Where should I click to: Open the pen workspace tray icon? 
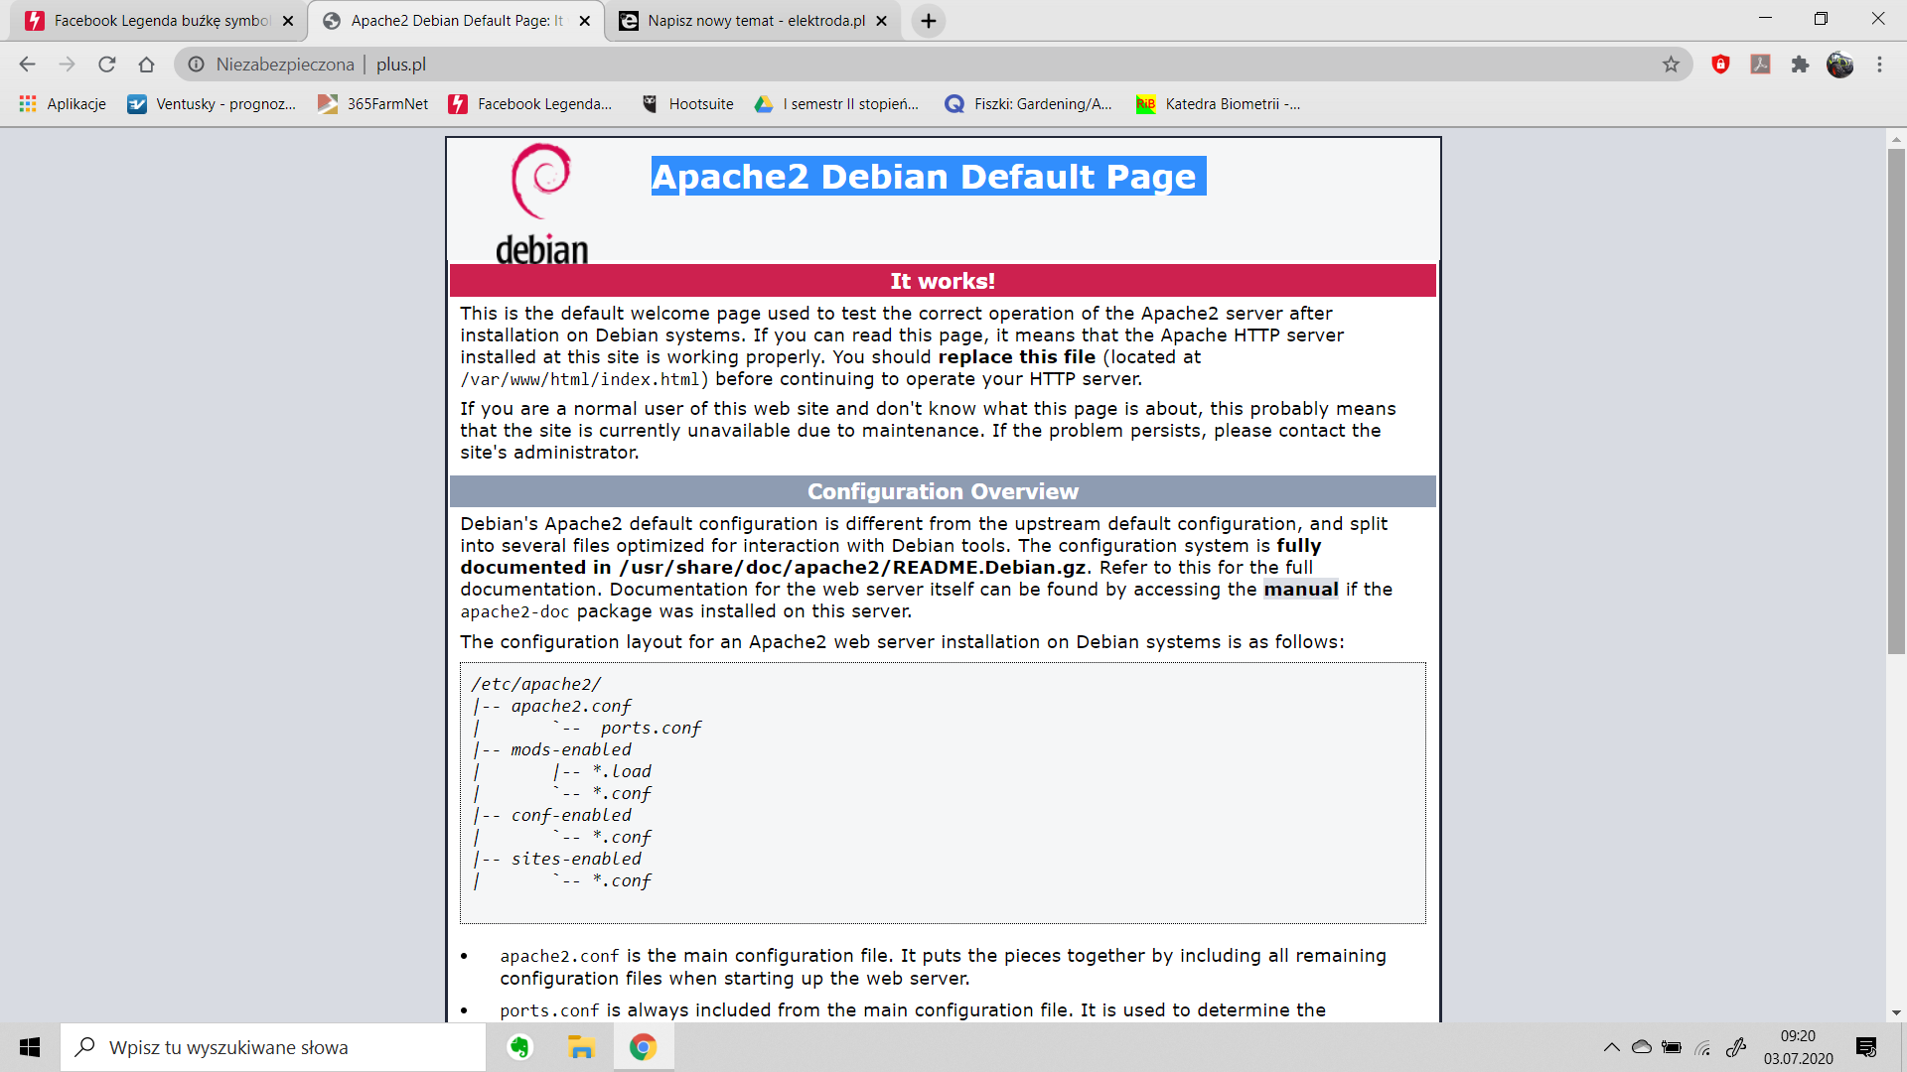[x=1735, y=1047]
